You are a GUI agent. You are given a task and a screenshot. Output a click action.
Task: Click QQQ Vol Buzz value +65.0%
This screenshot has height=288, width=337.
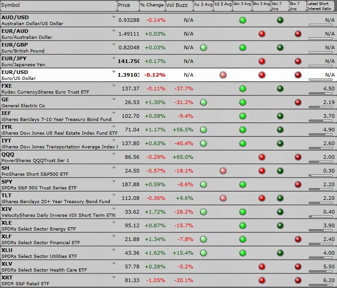click(183, 157)
